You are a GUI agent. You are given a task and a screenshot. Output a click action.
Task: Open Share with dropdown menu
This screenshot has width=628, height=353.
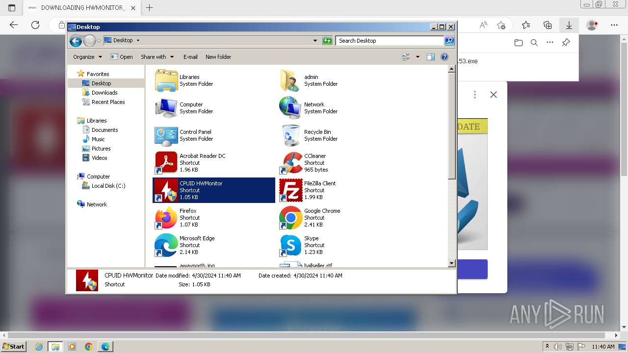click(x=157, y=57)
